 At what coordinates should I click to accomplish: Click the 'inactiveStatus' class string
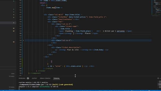65,19
